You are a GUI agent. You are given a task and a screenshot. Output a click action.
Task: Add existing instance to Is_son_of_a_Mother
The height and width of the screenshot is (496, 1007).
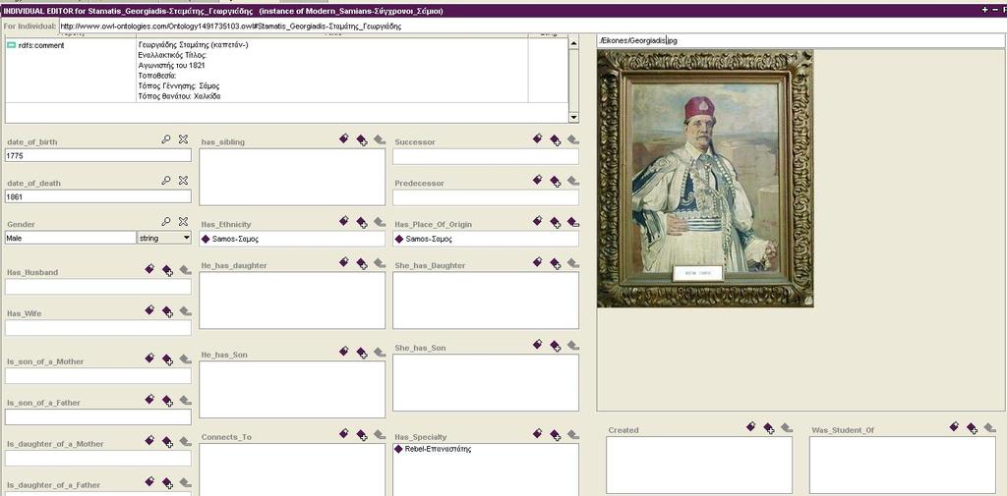tap(167, 359)
